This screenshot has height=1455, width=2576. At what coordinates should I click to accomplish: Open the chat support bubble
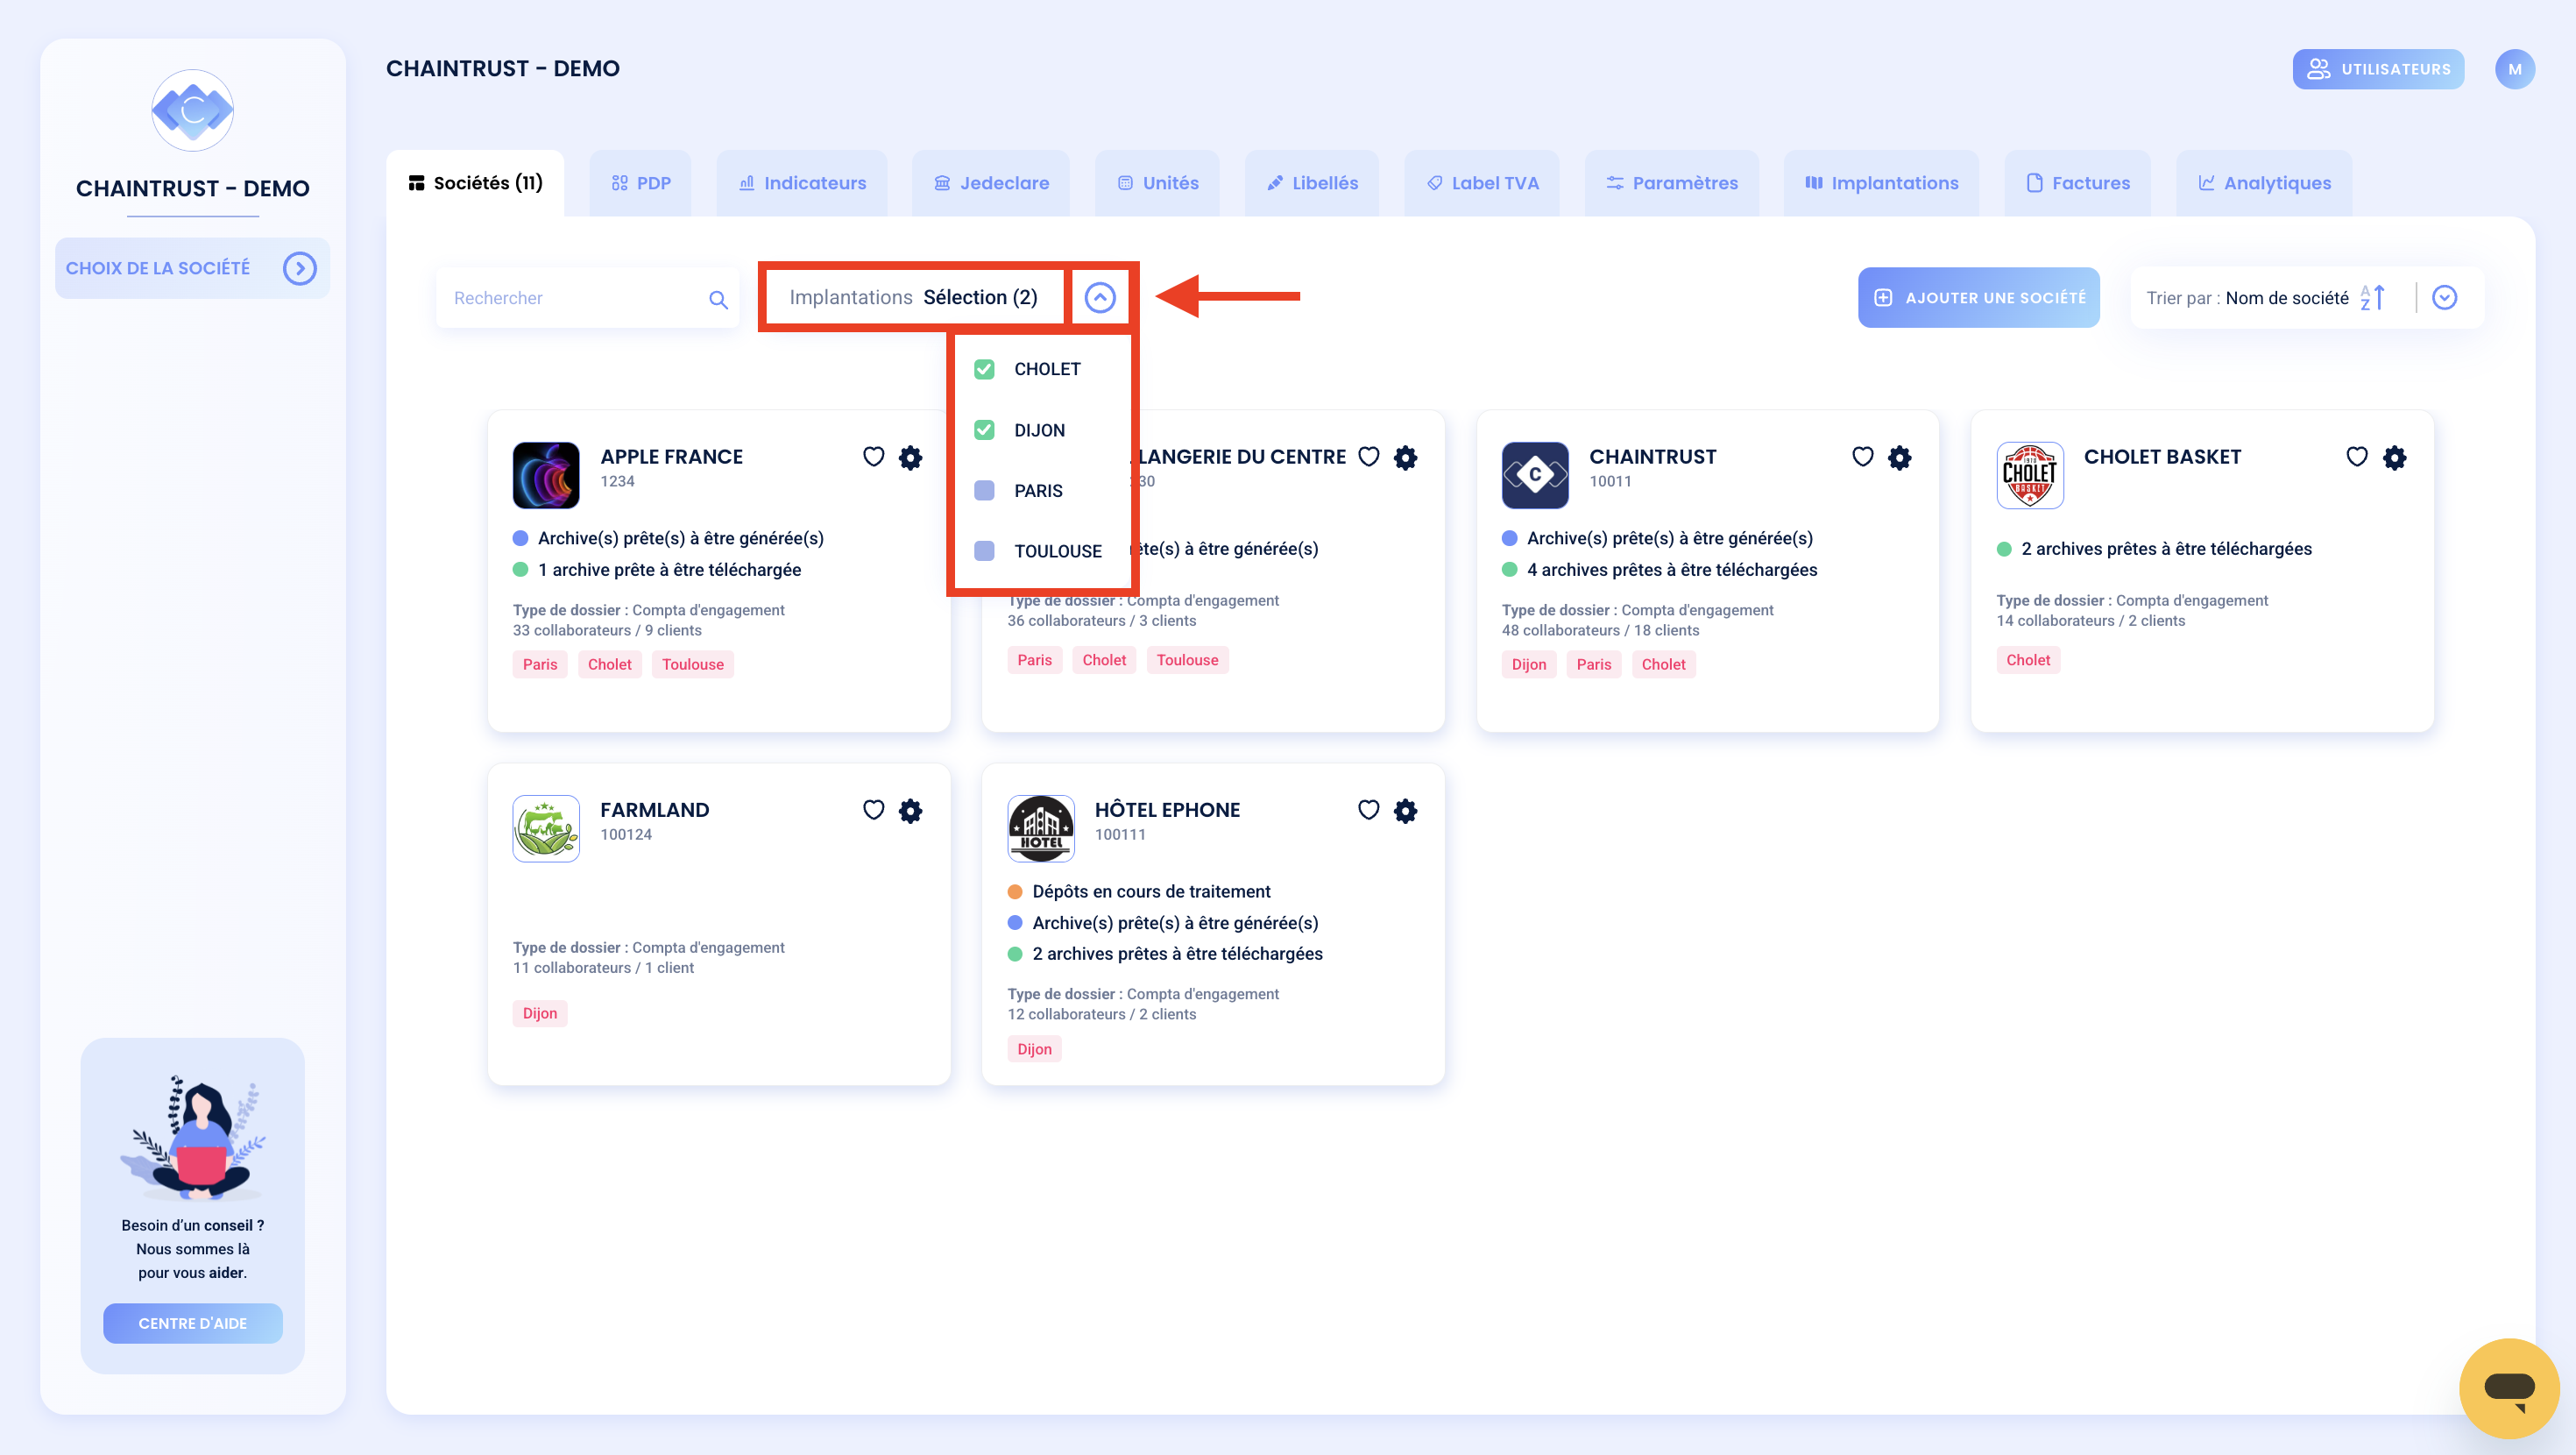point(2509,1388)
